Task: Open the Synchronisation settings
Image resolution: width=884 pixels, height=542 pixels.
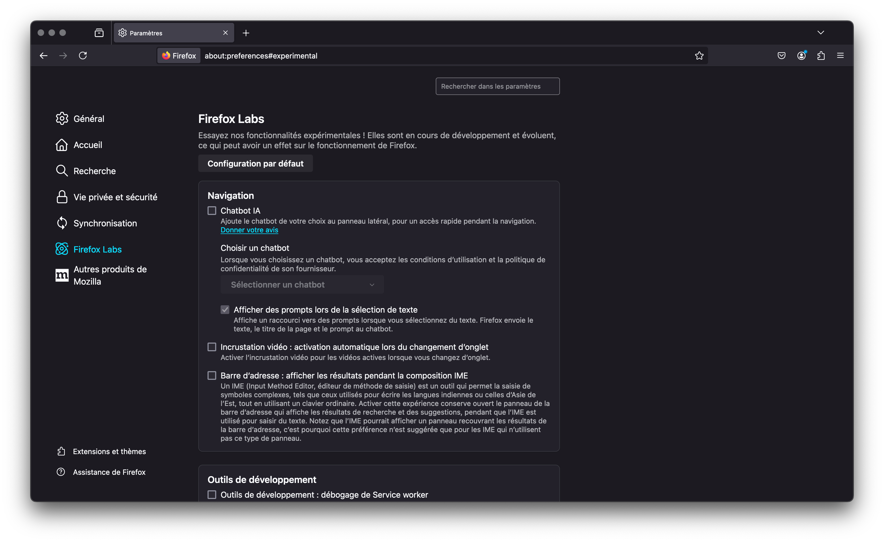Action: [x=105, y=223]
